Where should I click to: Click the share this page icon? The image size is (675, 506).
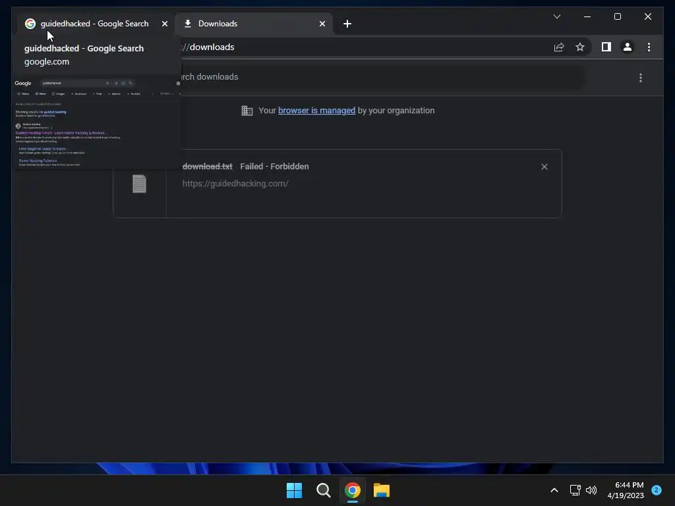(559, 47)
